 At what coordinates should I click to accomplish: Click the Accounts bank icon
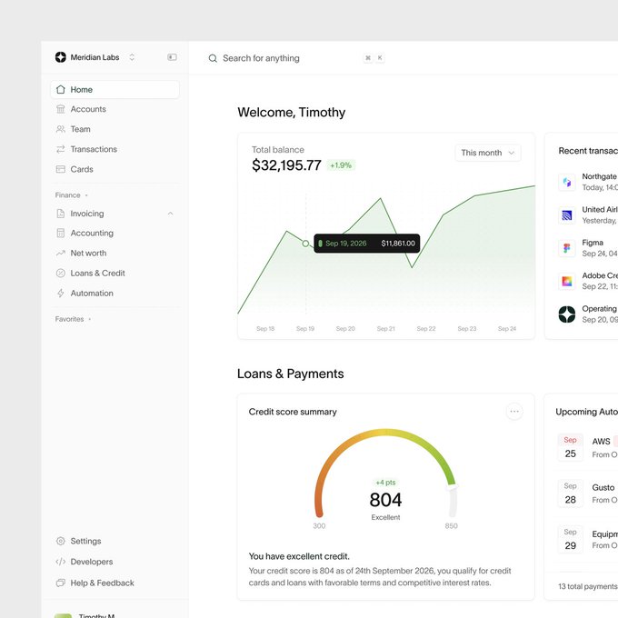(x=60, y=109)
